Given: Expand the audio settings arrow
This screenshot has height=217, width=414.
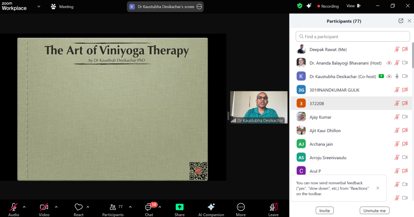Looking at the screenshot, I should [24, 207].
